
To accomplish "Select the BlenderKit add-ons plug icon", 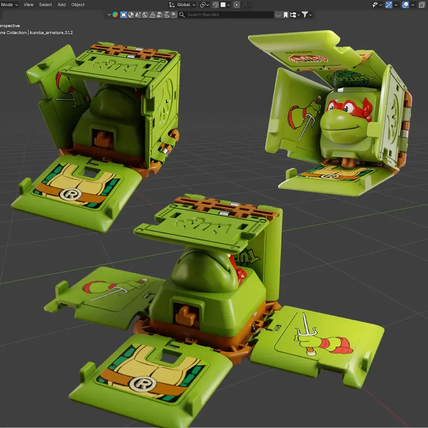I will 174,15.
